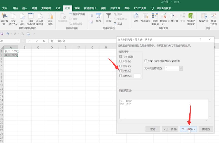The width and height of the screenshot is (219, 143).
Task: Expand the Name Box dropdown arrow
Action: (x=18, y=41)
